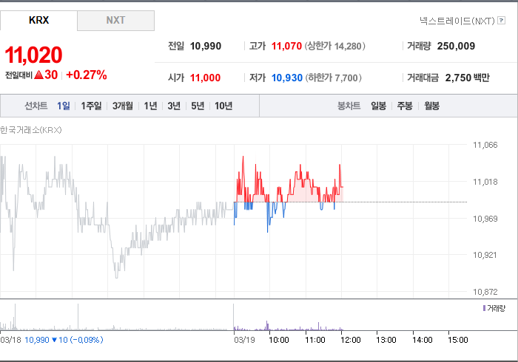Click the 12:00 time axis label
This screenshot has height=362, width=518.
(x=351, y=340)
